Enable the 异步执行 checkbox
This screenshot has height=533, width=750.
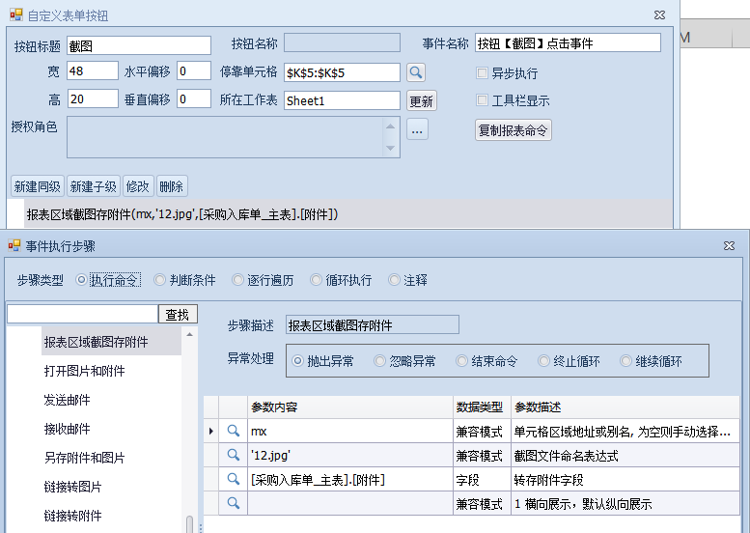pos(483,73)
